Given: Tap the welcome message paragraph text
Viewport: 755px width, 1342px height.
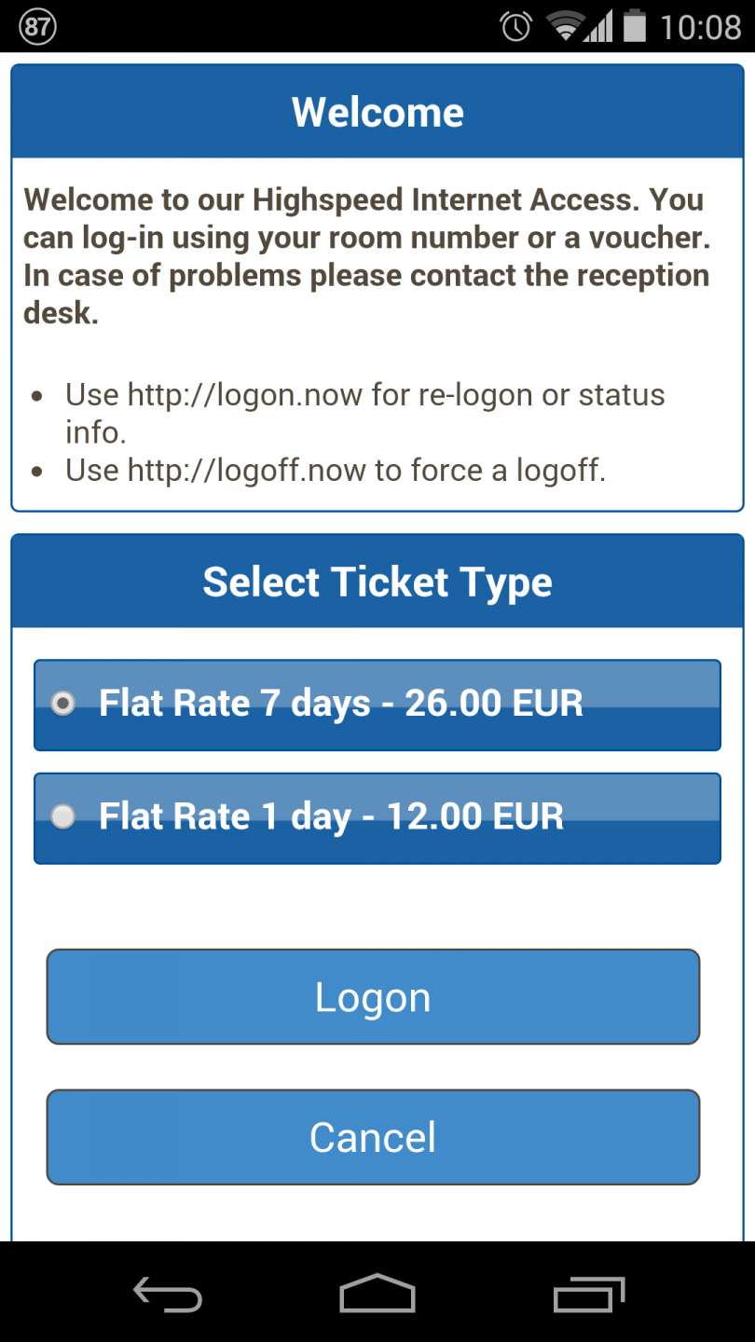Looking at the screenshot, I should click(367, 256).
